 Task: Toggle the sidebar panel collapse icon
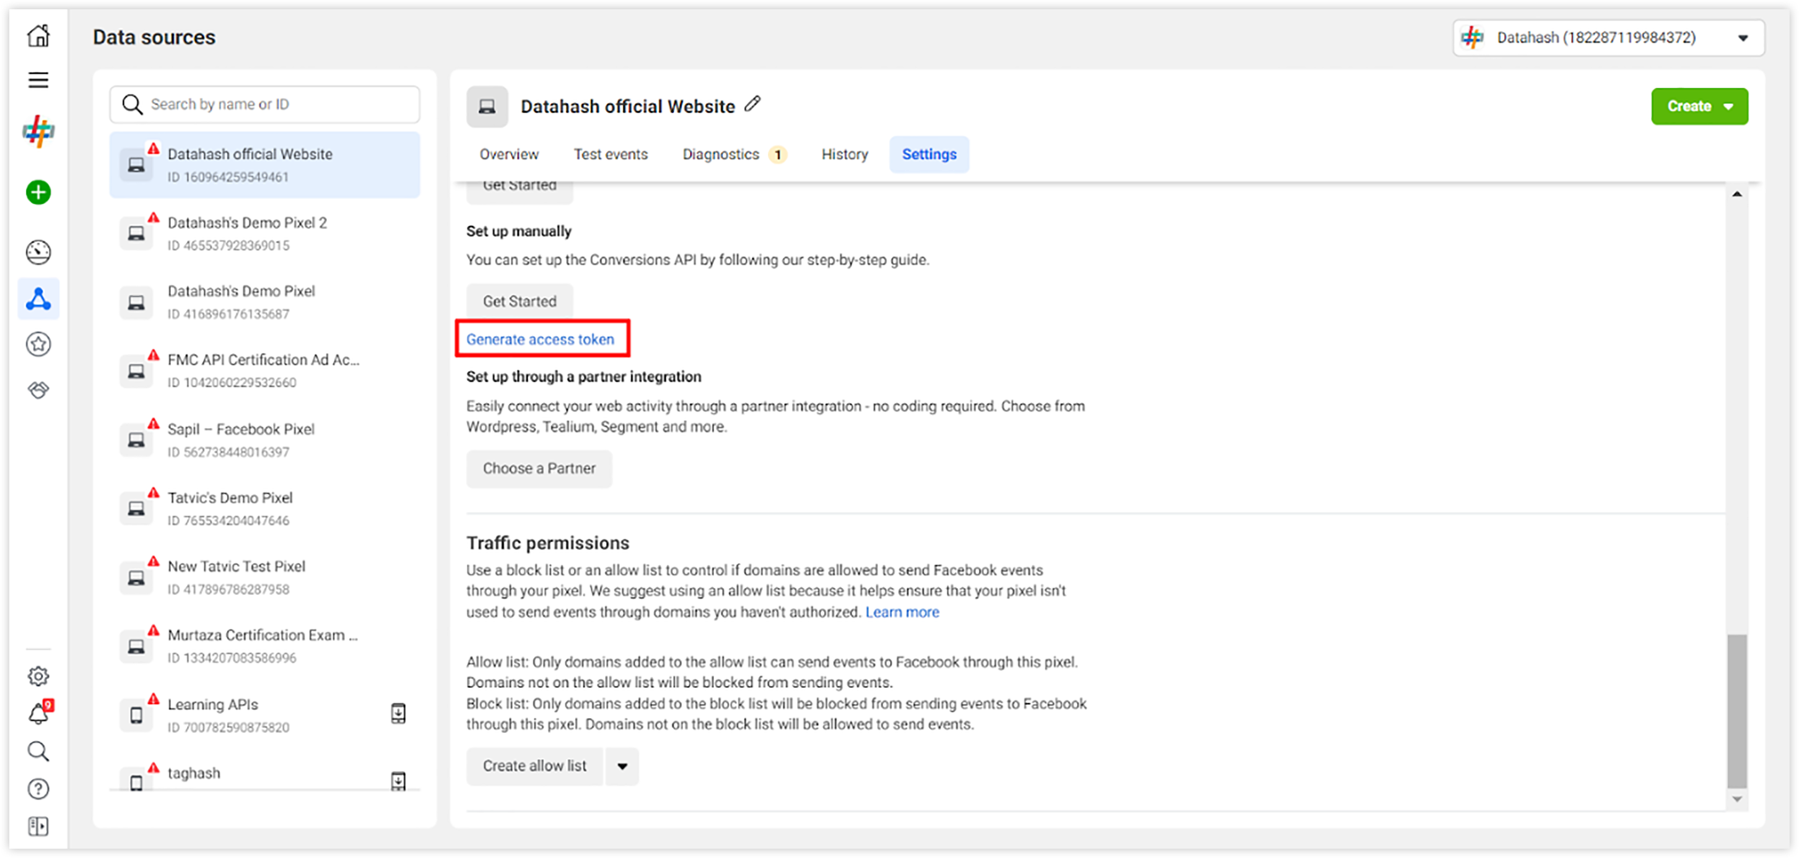38,826
